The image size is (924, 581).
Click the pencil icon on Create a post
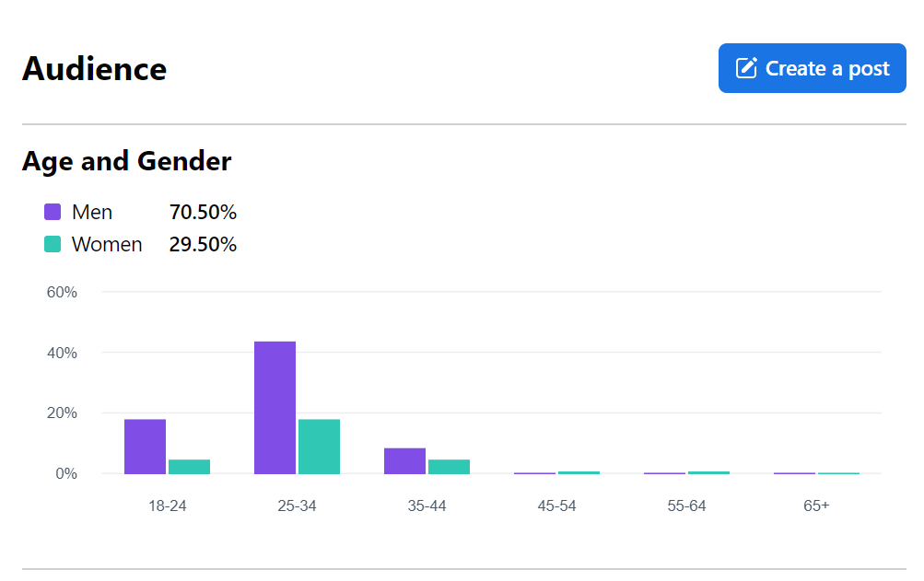(x=746, y=68)
